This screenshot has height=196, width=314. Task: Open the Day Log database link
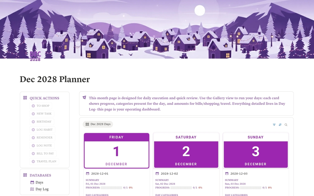click(39, 189)
